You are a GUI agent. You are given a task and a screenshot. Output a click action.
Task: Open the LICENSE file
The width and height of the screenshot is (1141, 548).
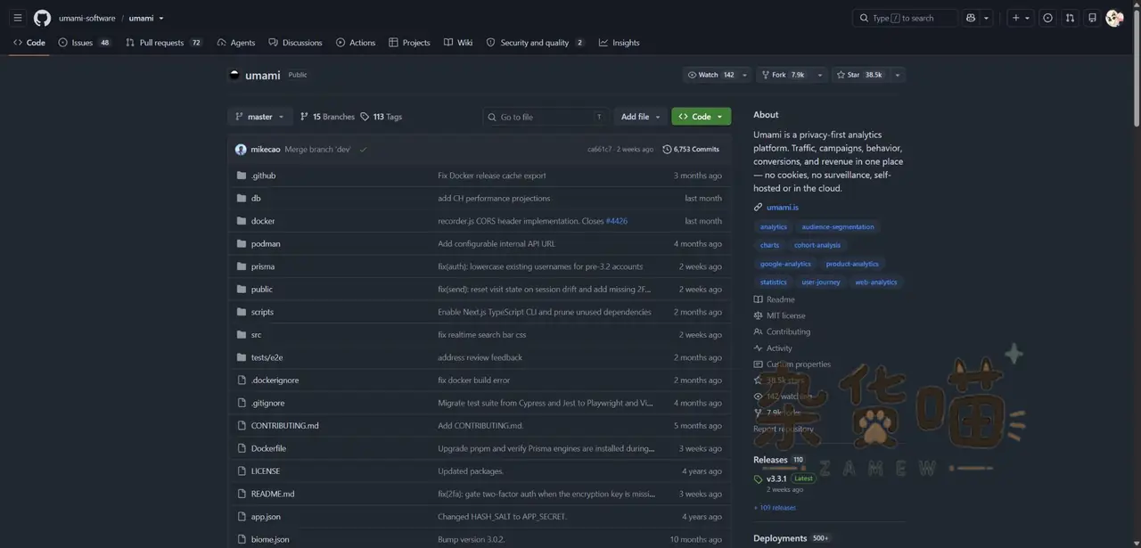coord(266,470)
